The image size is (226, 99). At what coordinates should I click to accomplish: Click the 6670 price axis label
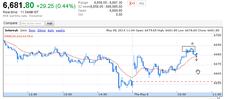[217, 64]
